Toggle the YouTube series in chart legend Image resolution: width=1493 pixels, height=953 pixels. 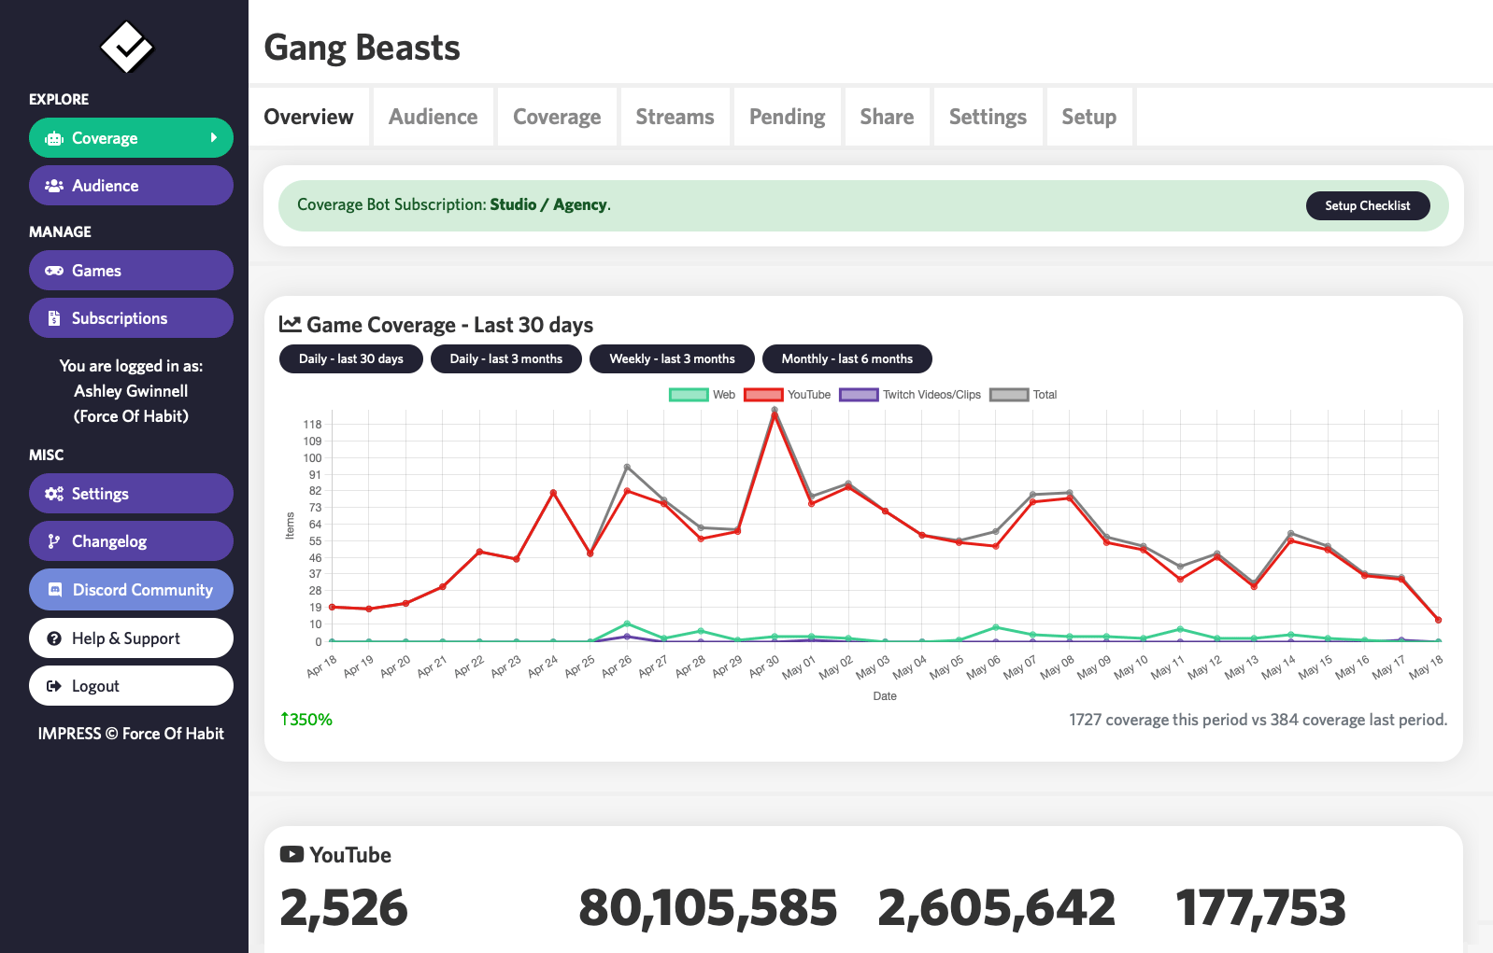763,395
